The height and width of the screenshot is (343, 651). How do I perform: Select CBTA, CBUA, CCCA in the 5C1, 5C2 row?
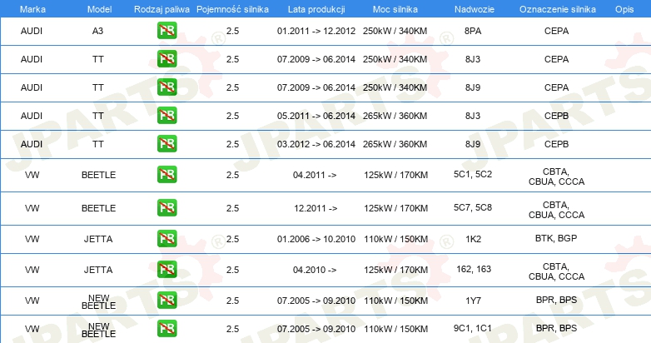(556, 176)
